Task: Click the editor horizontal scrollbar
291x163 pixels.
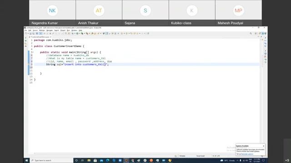Action: 146,153
